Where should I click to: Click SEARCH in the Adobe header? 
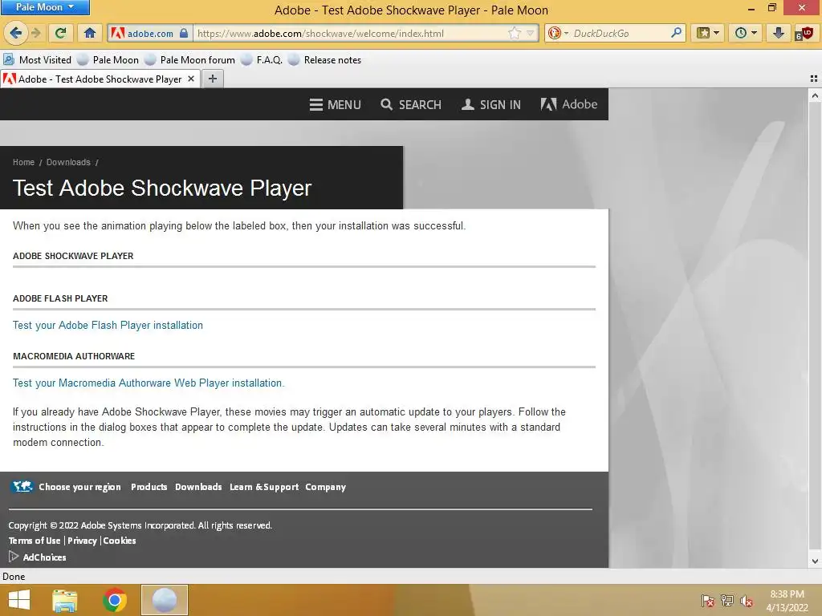[x=410, y=105]
